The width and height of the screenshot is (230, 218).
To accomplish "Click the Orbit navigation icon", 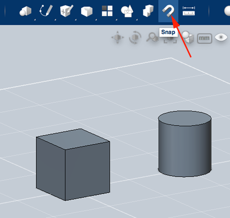I will [x=135, y=38].
